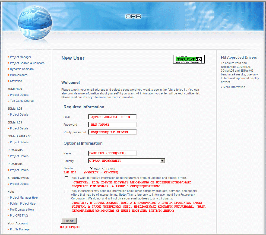Focus the Verify password field
Screen dimensions: 266x235
coord(112,132)
